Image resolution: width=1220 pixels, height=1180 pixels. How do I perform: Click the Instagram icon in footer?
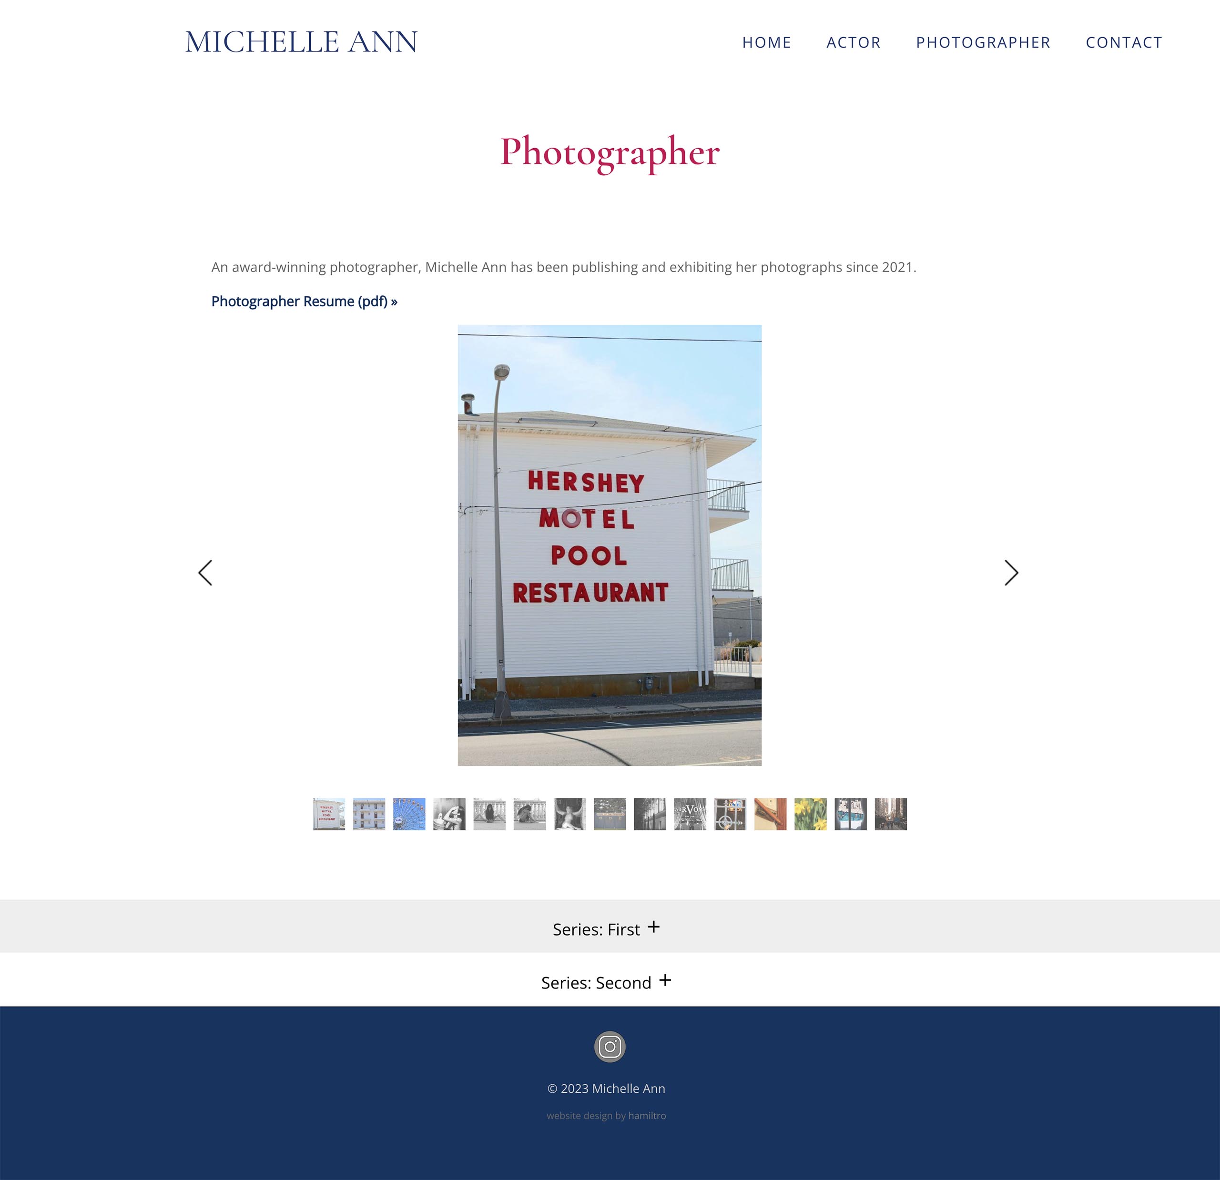(x=609, y=1046)
